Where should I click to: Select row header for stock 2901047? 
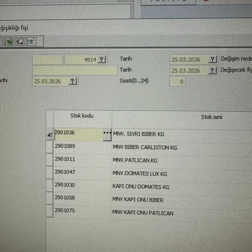coord(50,173)
